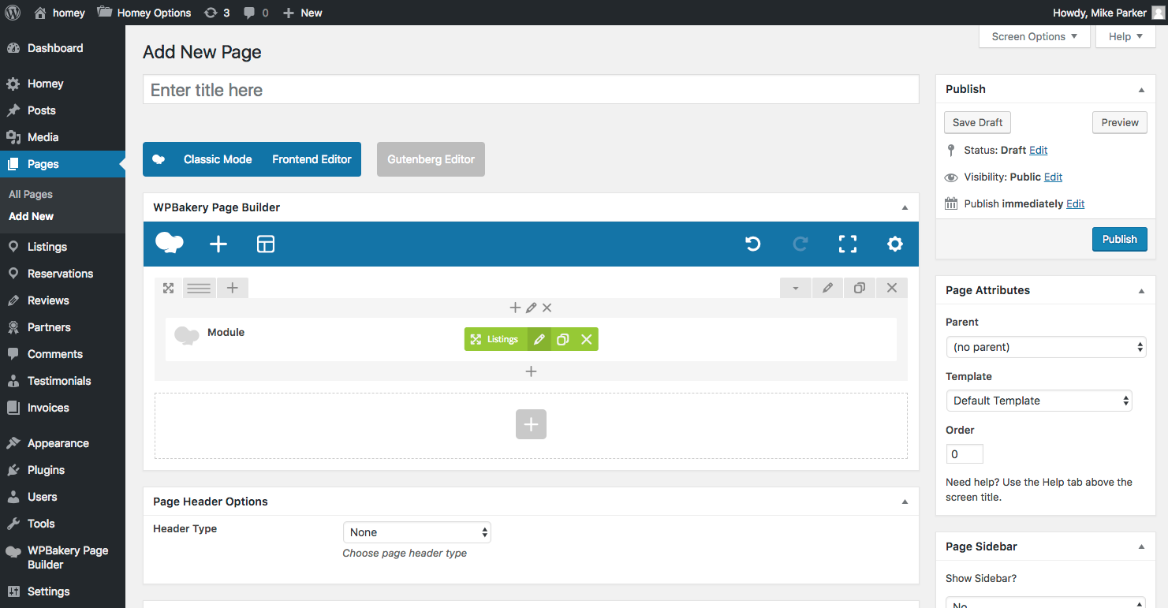
Task: Open page builder settings gear
Action: 895,244
